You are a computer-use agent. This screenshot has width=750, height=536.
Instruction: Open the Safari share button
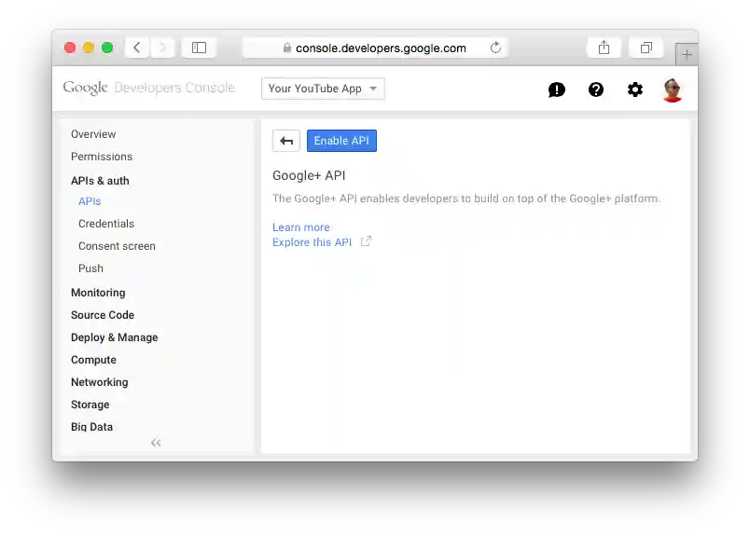pyautogui.click(x=604, y=48)
